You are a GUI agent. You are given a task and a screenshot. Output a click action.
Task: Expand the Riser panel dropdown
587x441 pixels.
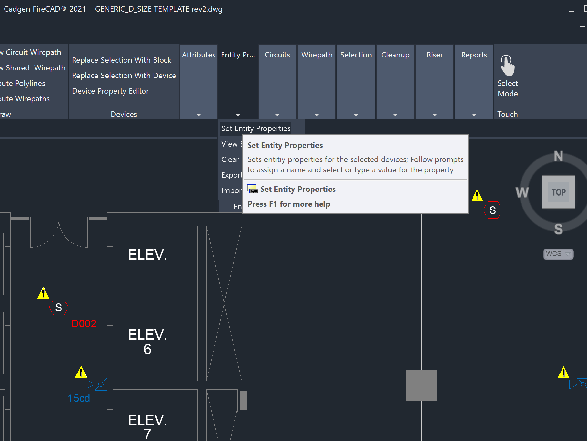click(x=435, y=115)
